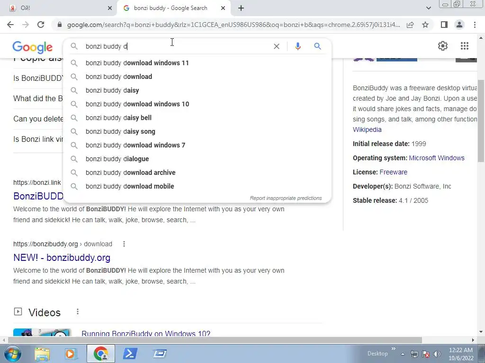Open options dots beside Videos heading
Viewport: 485px width, 363px height.
coord(78,312)
